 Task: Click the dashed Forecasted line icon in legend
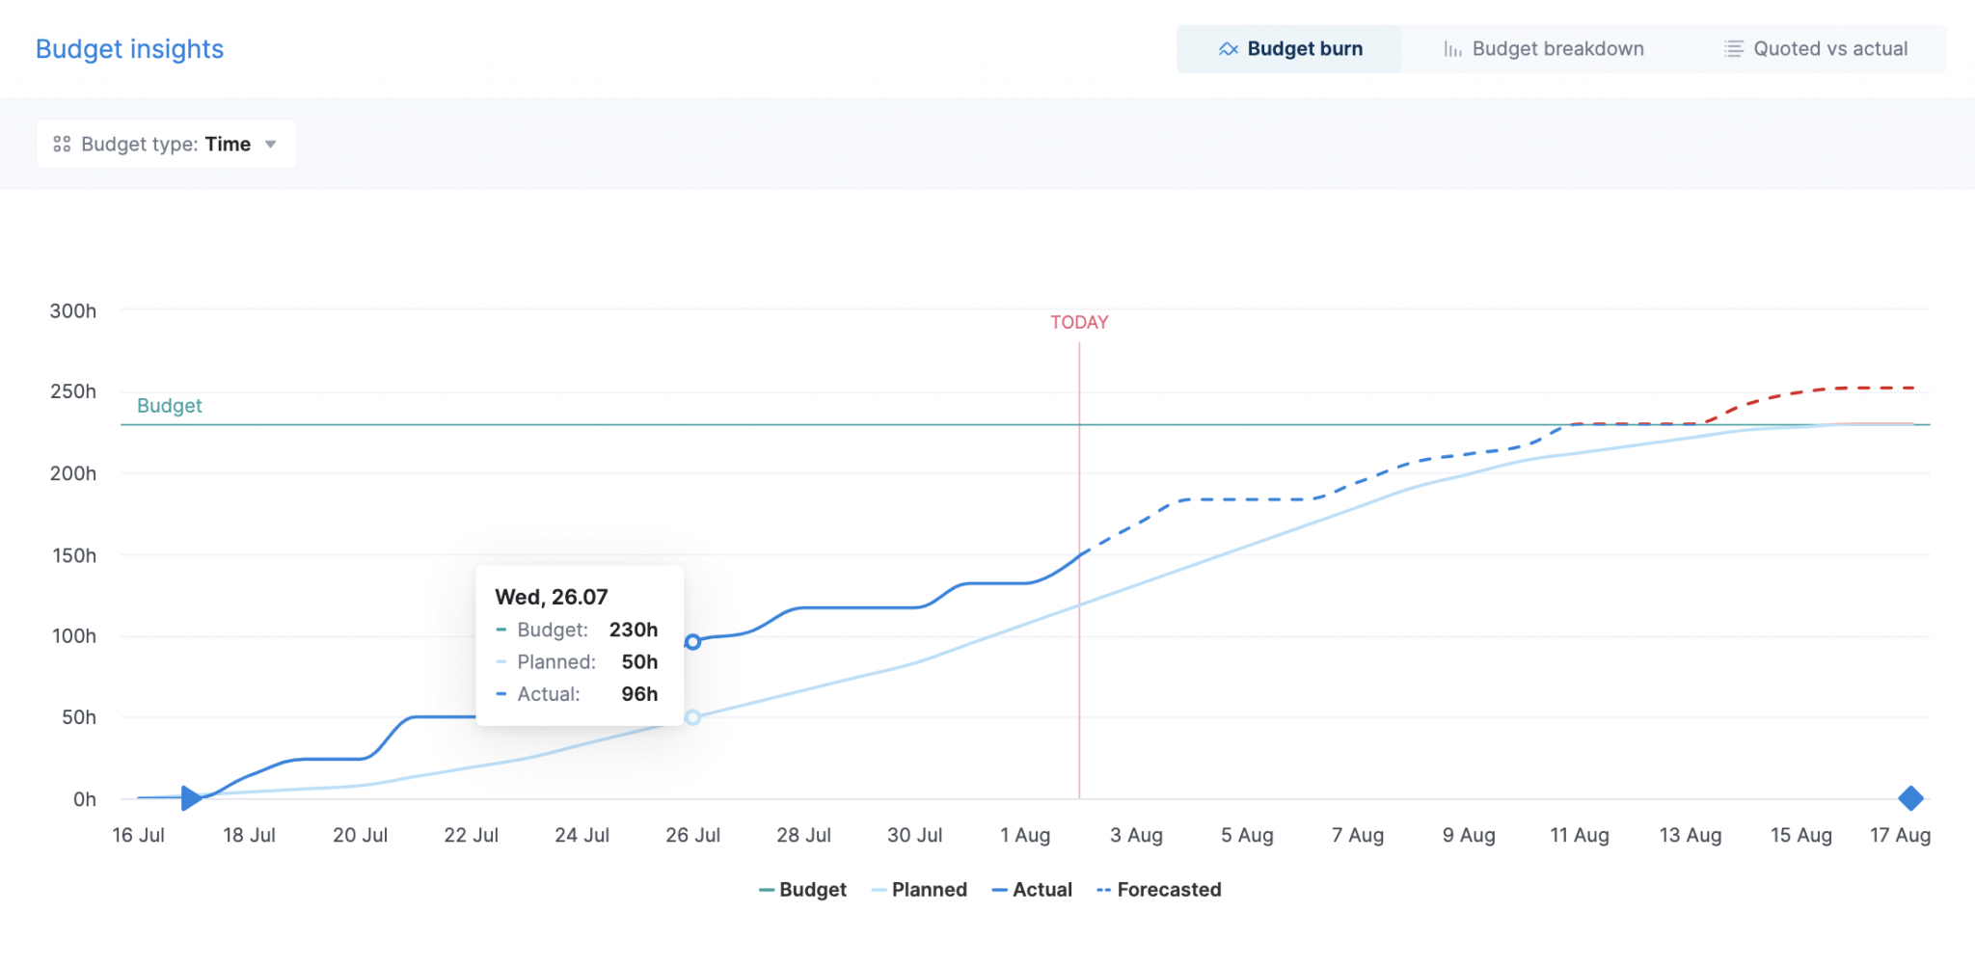point(1102,889)
